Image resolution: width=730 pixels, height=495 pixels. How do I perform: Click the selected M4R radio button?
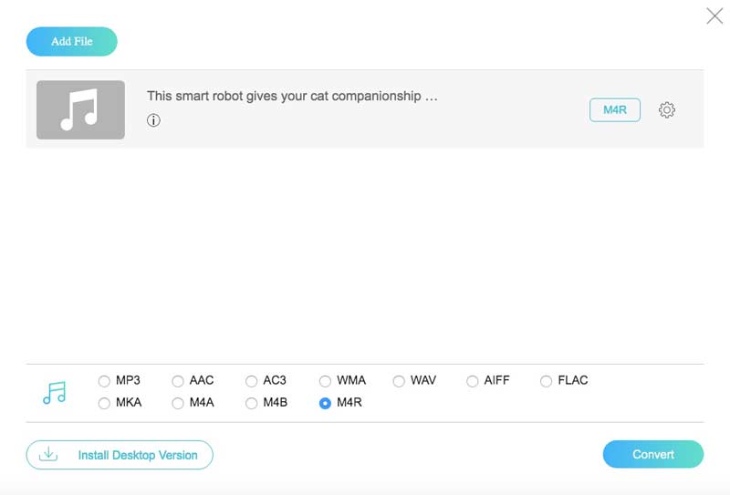[325, 403]
